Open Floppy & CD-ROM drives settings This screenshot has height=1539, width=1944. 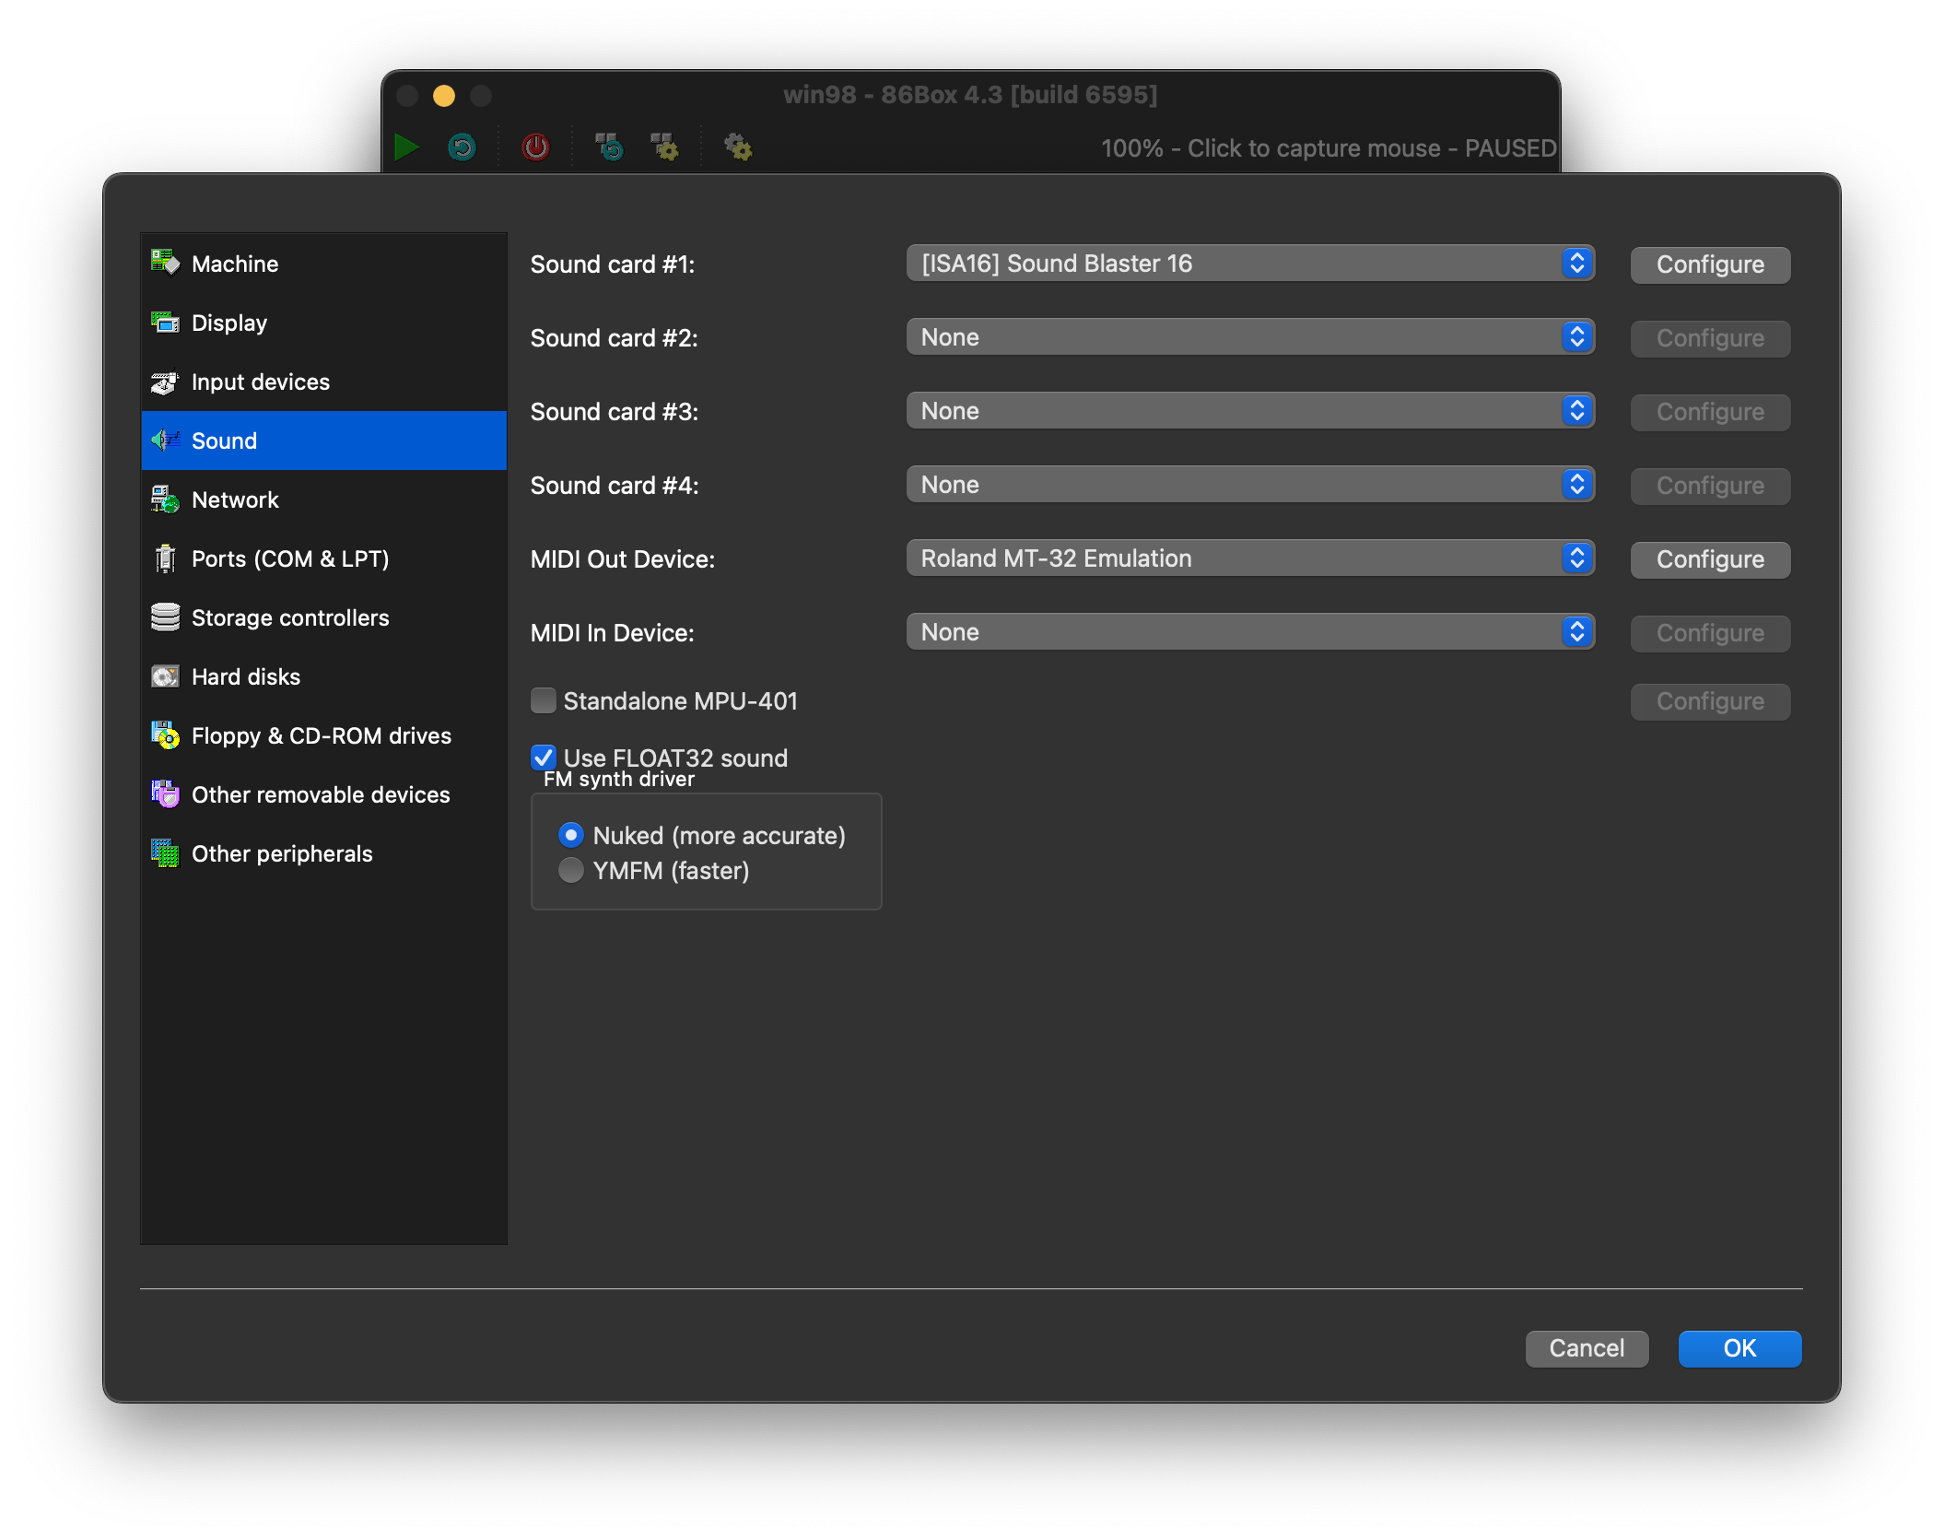[x=323, y=735]
